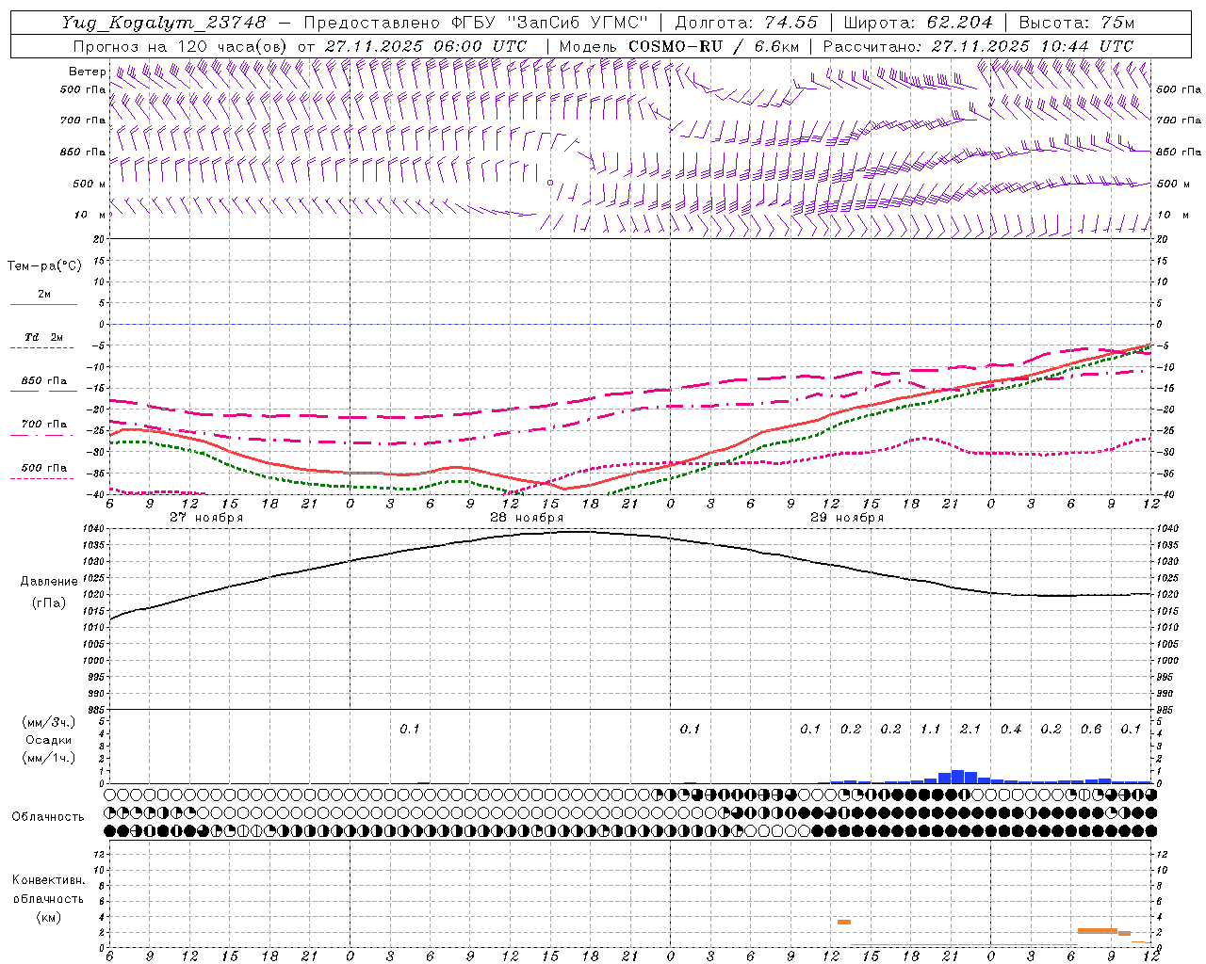Click the Тем-ра(°C) axis label

click(44, 266)
